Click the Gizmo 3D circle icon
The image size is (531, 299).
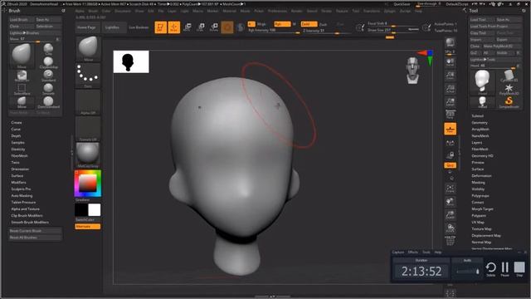coord(227,27)
